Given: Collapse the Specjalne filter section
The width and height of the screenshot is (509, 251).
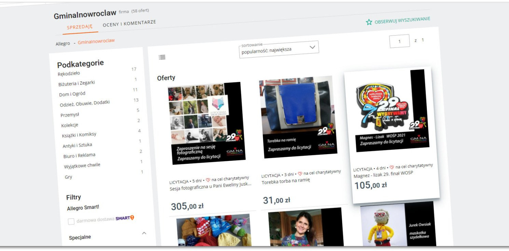Looking at the screenshot, I should [144, 233].
